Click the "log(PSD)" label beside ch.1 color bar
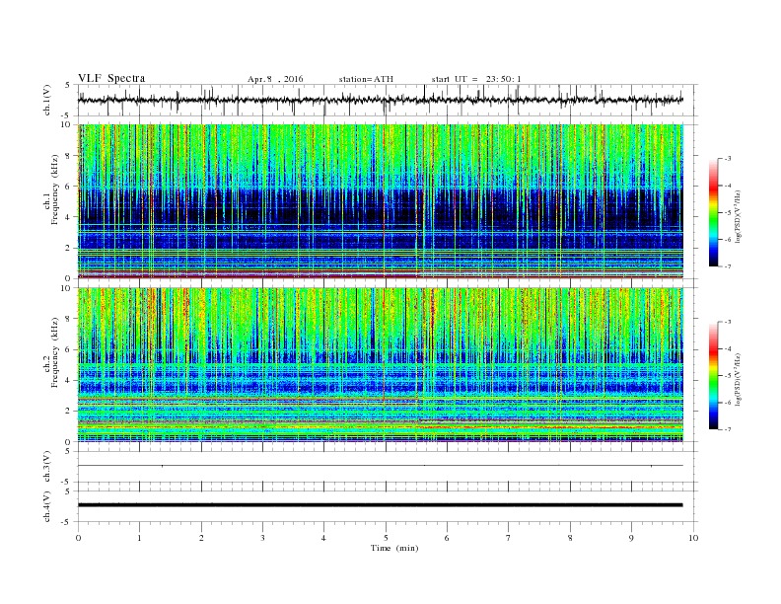The image size is (781, 604). (x=740, y=217)
